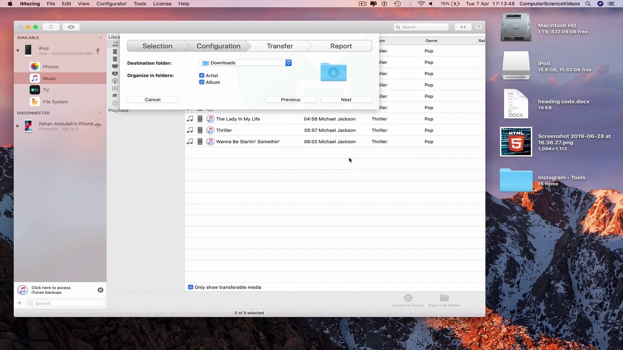Open the Tools menu in menu bar
This screenshot has height=350, width=623.
[x=140, y=3]
